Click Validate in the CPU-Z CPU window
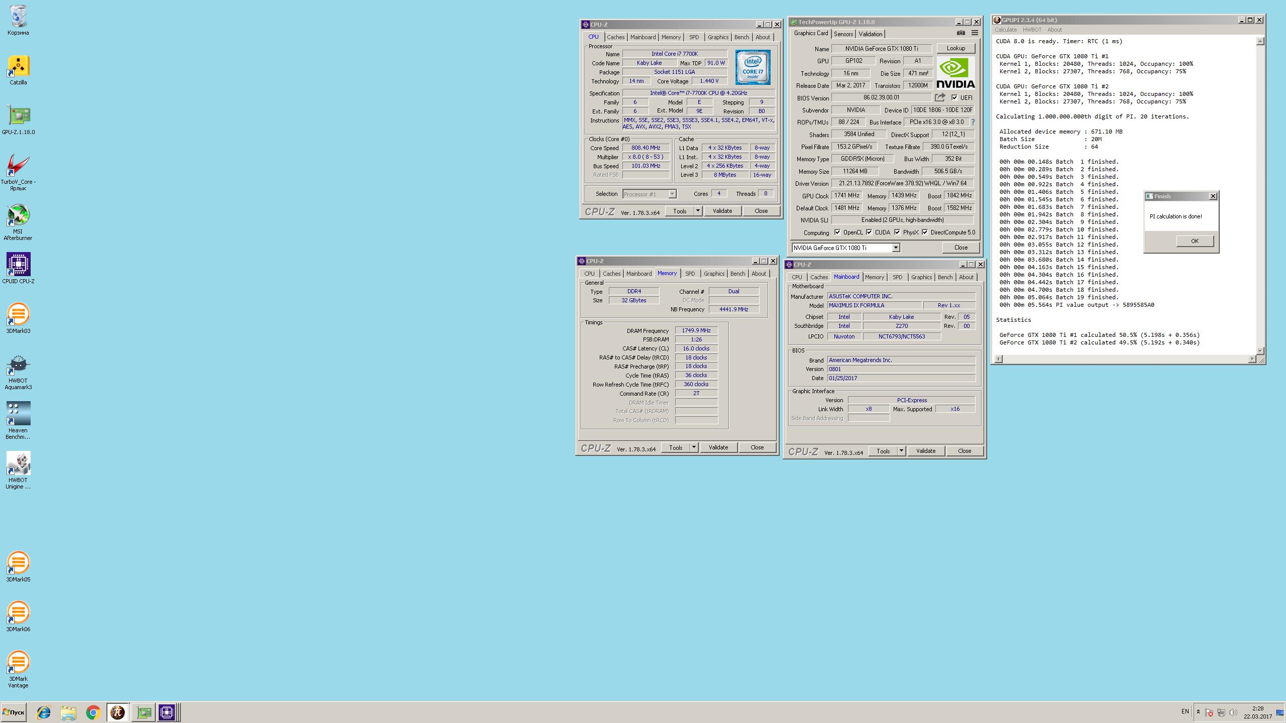 (722, 211)
